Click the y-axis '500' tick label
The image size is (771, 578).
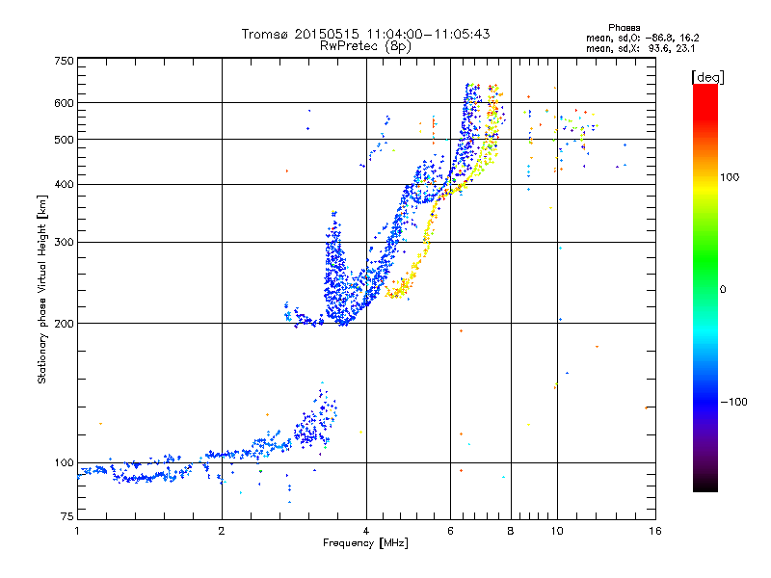(65, 140)
